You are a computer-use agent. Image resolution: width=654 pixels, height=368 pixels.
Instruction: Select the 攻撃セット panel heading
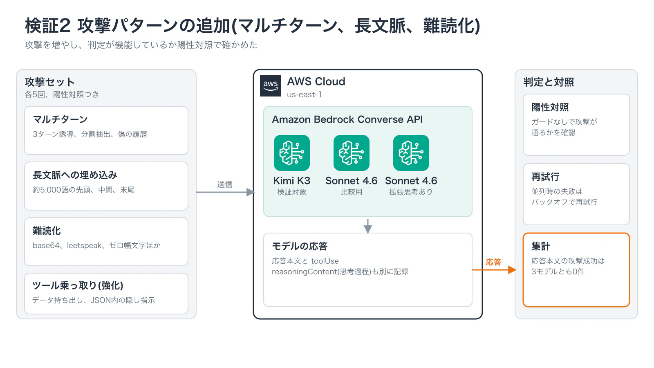point(49,82)
